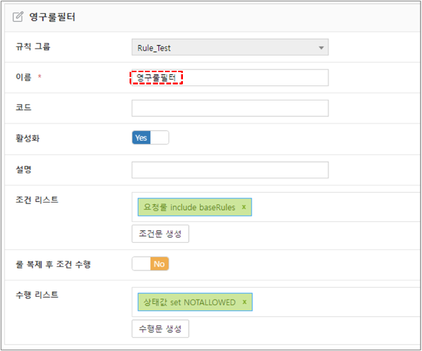Click the 조건 리스트 label
This screenshot has width=422, height=351.
[37, 200]
